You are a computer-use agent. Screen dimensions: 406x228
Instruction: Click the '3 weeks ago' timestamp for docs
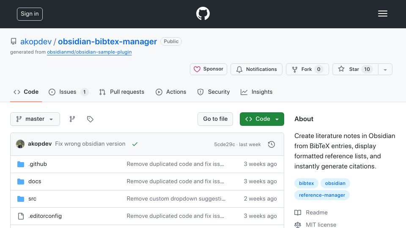260,182
